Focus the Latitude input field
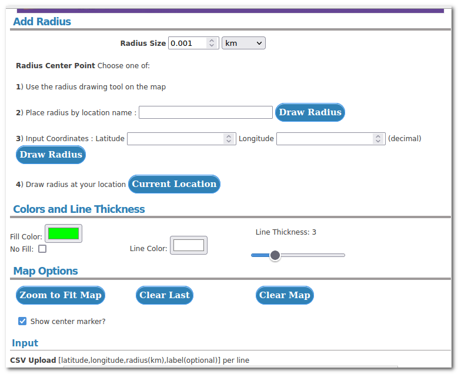Screen dimensions: 458x374 182,139
